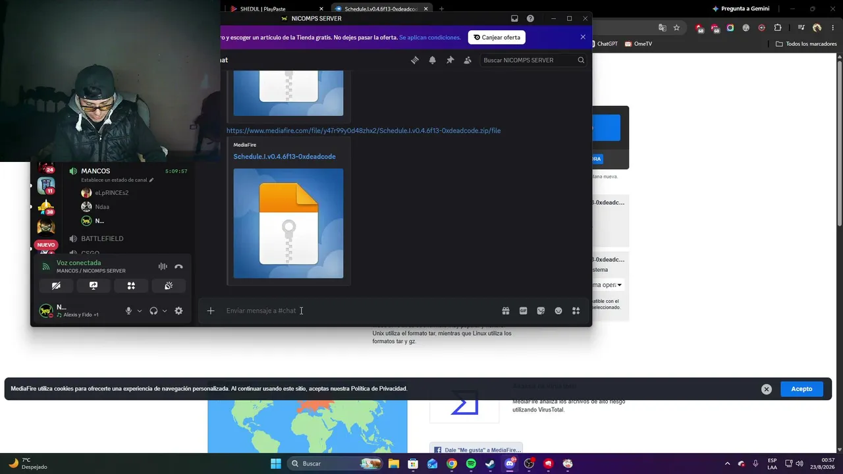Bookmark this page with star icon
Screen dimensions: 843x474
(676, 28)
